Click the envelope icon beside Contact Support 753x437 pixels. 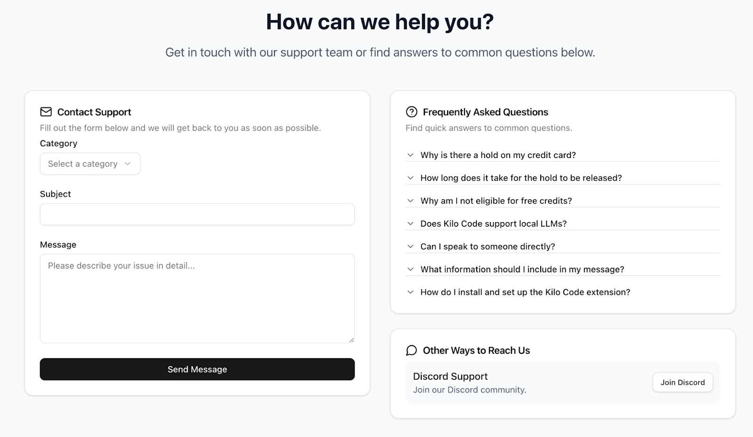(46, 112)
